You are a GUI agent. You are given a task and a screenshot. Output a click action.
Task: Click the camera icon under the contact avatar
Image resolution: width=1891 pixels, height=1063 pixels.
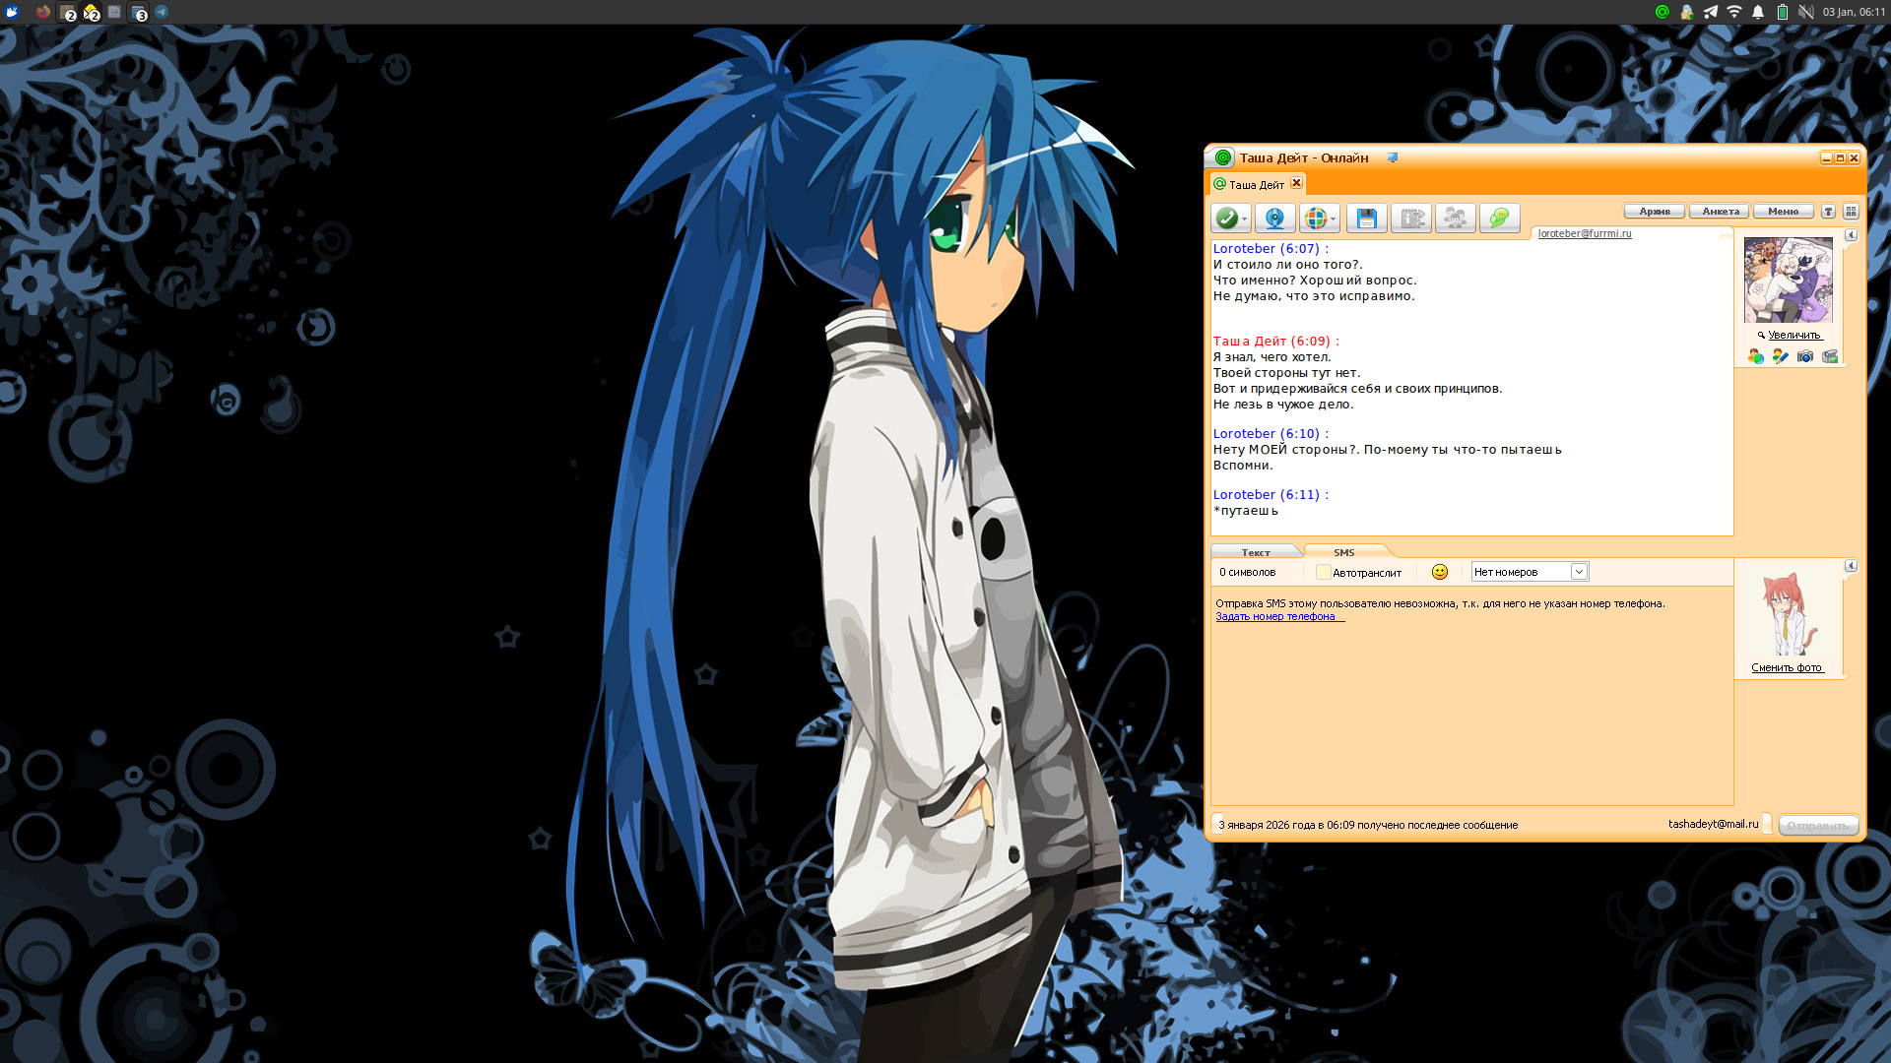tap(1804, 356)
